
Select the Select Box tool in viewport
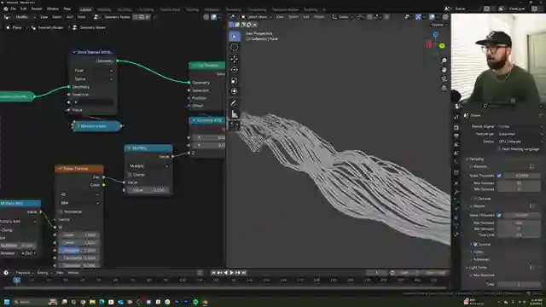tap(235, 36)
